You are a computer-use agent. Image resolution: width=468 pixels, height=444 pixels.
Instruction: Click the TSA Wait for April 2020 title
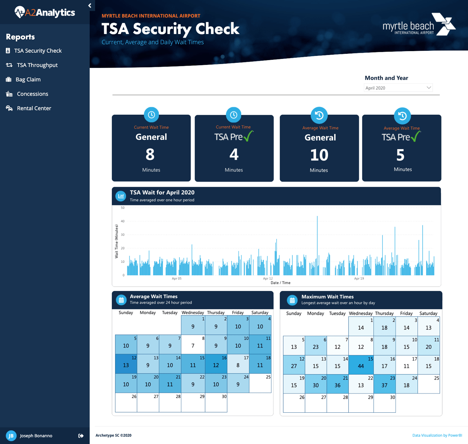point(162,193)
